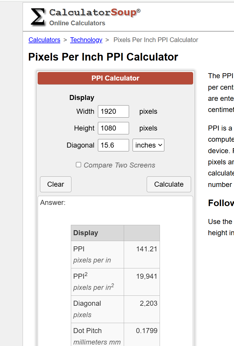Select the 2,203 diagonal pixels value
This screenshot has width=234, height=346.
point(148,303)
